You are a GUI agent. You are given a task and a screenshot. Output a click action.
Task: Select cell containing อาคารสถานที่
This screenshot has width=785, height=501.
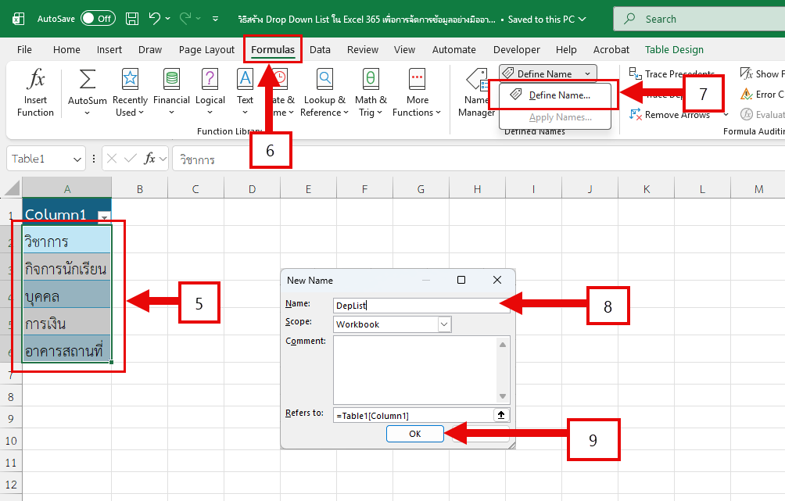(66, 349)
